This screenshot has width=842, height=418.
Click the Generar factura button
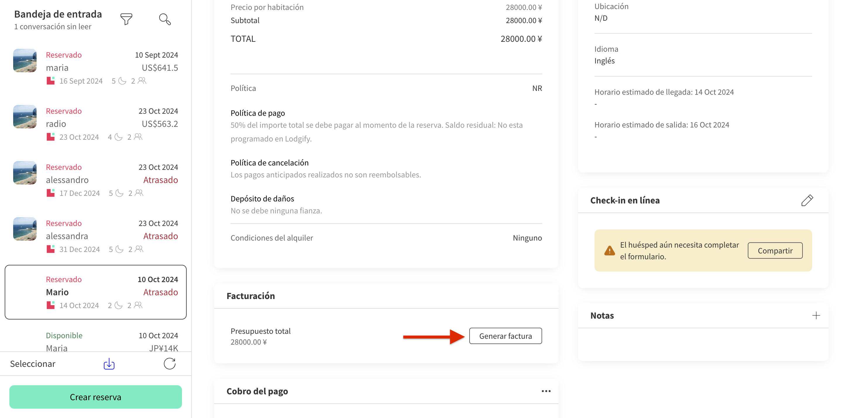tap(505, 336)
